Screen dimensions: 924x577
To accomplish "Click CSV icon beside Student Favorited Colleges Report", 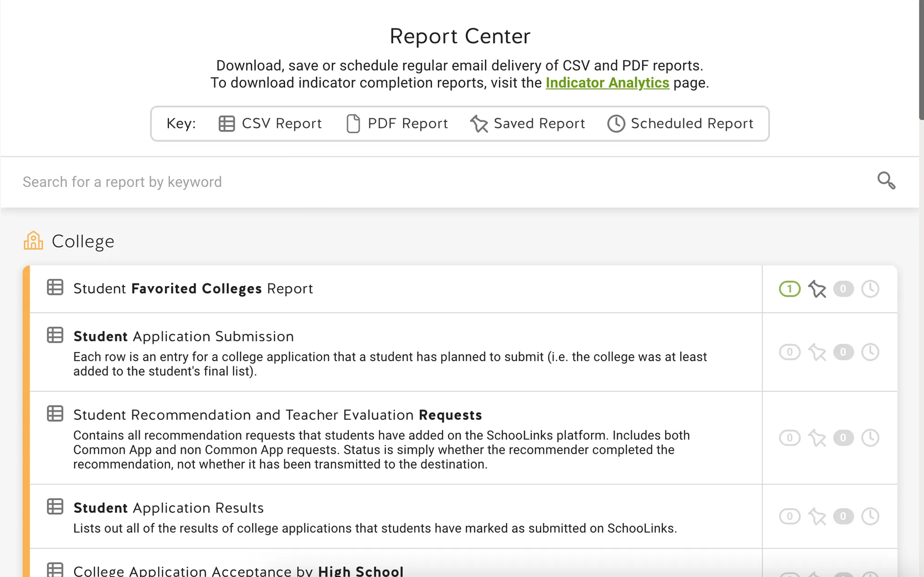I will pos(55,288).
